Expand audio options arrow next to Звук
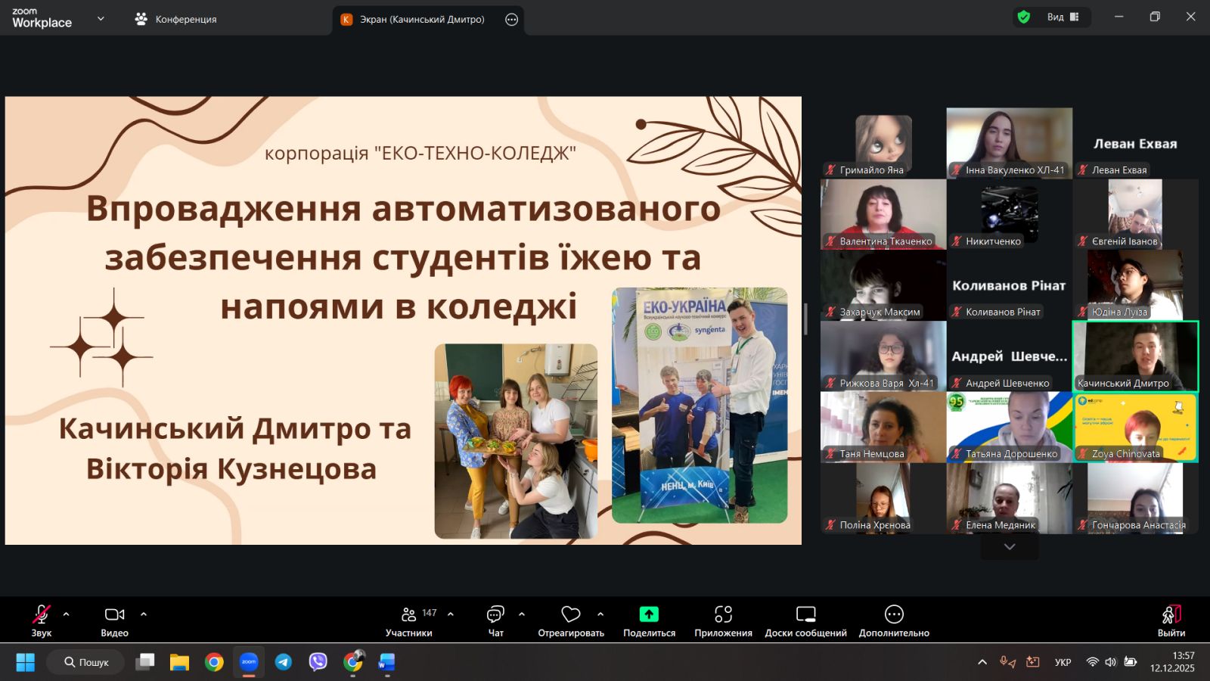The height and width of the screenshot is (681, 1210). click(x=67, y=614)
